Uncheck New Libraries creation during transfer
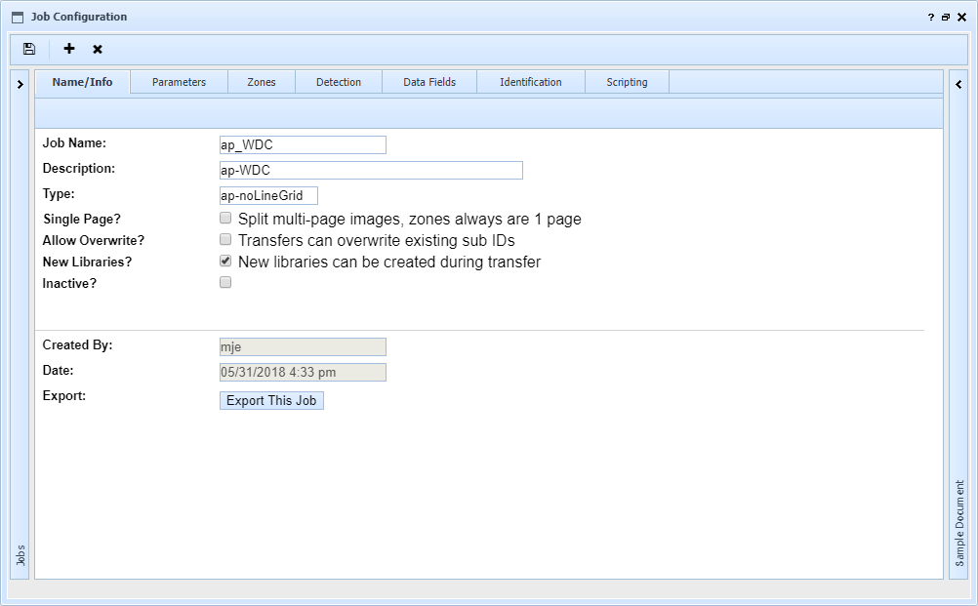The width and height of the screenshot is (978, 606). pyautogui.click(x=225, y=261)
